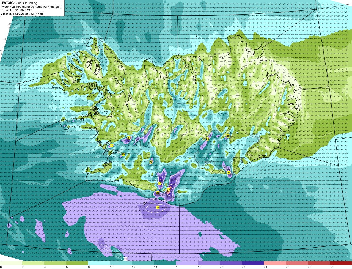Click the initial time 'IT: þri. 11. 02. 2025 21Z'
Image resolution: width=352 pixels, height=269 pixels.
click(x=16, y=10)
